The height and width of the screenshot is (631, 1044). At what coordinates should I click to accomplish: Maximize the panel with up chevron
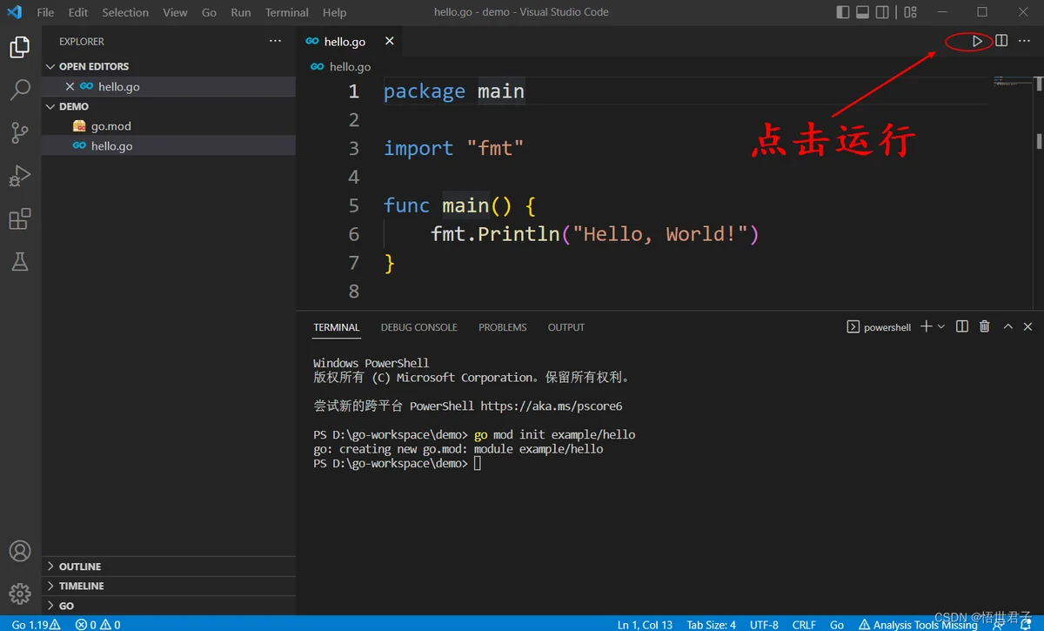(x=1007, y=326)
